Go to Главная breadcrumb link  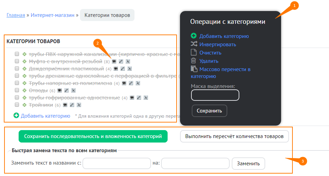pos(16,15)
